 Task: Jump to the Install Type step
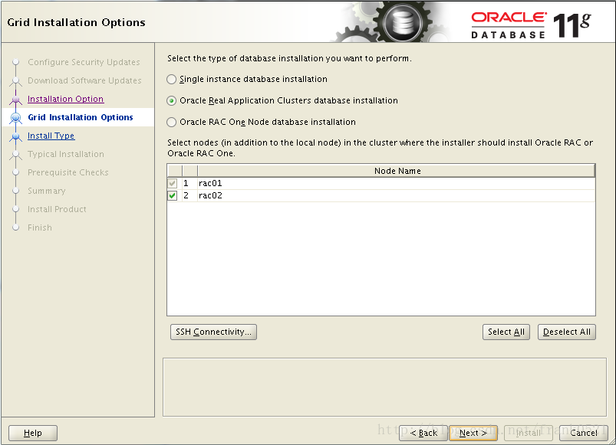click(51, 136)
